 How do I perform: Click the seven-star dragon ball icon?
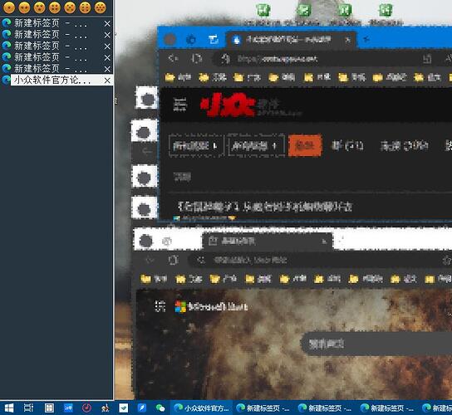click(100, 7)
